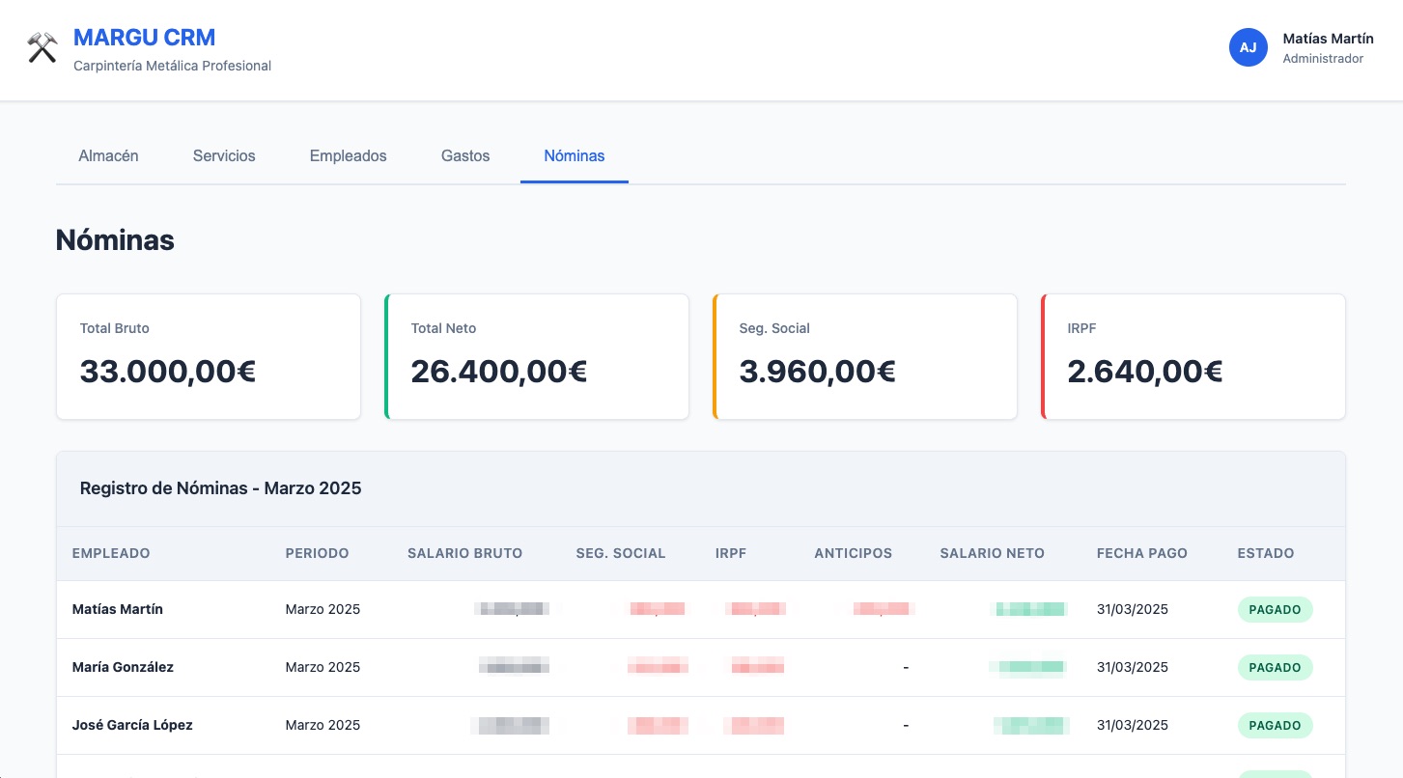This screenshot has width=1403, height=778.
Task: Sort by the Empleado column header
Action: tap(111, 553)
